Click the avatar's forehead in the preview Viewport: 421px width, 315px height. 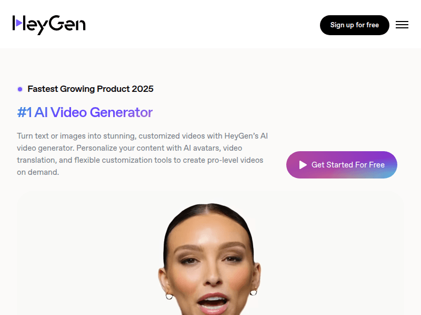pyautogui.click(x=209, y=230)
